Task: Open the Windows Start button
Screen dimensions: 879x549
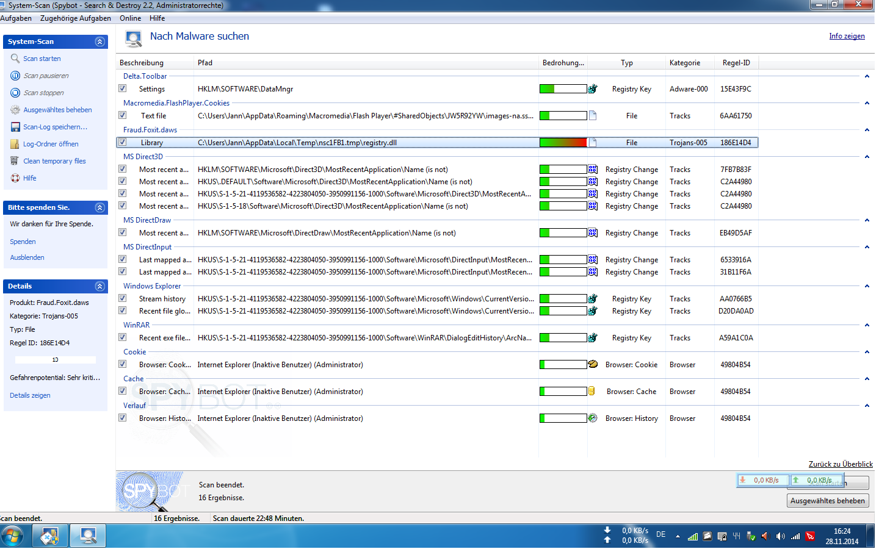Action: (x=11, y=537)
